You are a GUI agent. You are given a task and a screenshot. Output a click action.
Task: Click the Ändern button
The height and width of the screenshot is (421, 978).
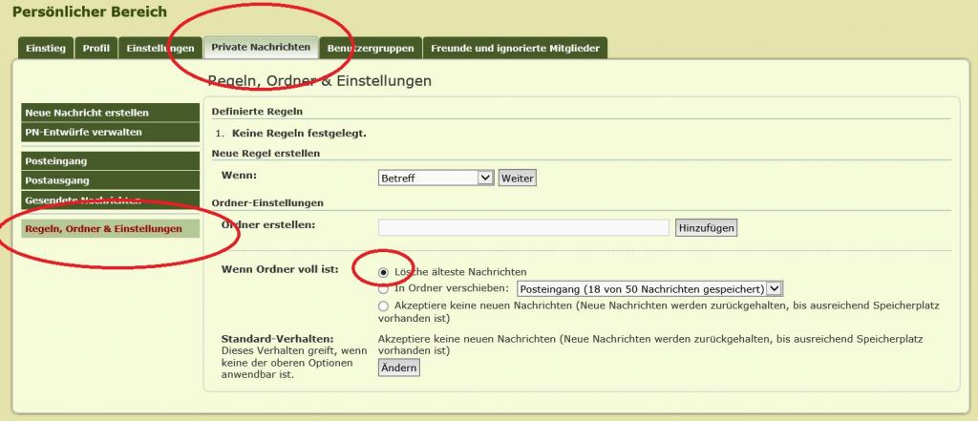click(398, 368)
